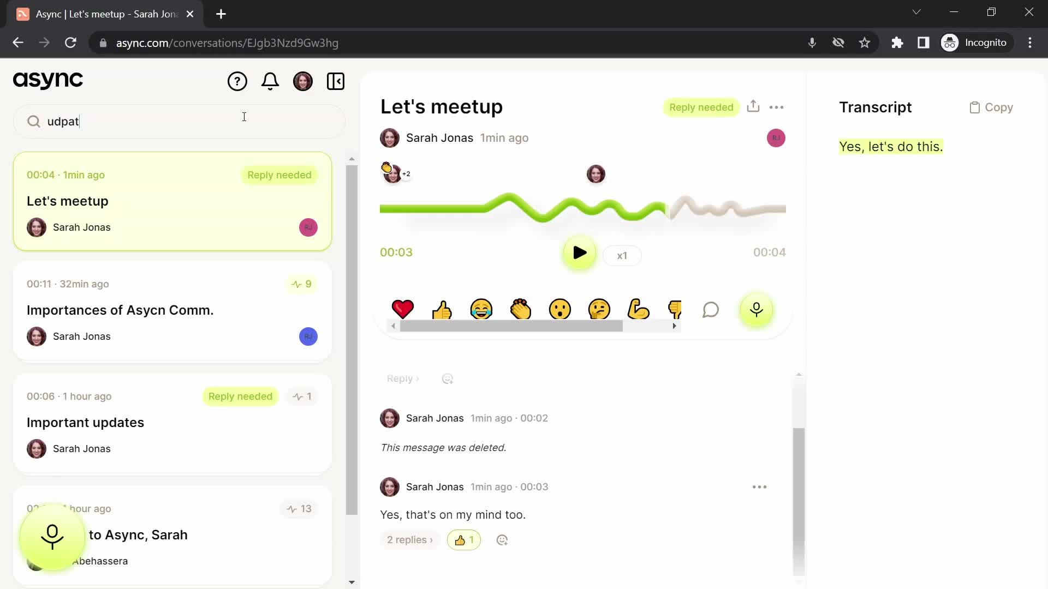Screen dimensions: 1048x589
Task: Toggle the Reply needed status badge
Action: tap(701, 107)
